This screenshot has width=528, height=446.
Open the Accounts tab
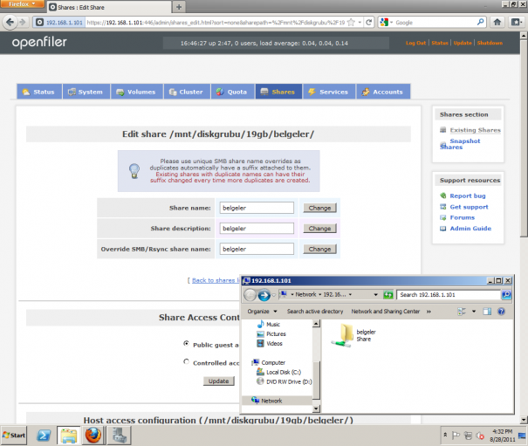pyautogui.click(x=383, y=92)
